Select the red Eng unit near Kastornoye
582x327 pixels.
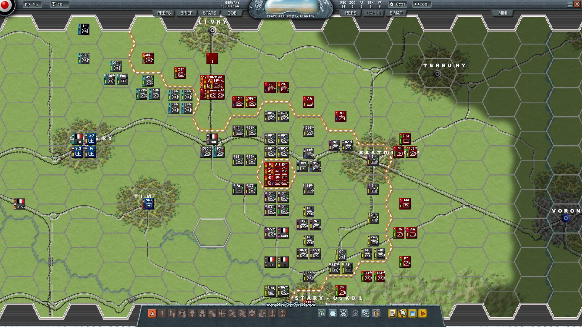coord(405,139)
